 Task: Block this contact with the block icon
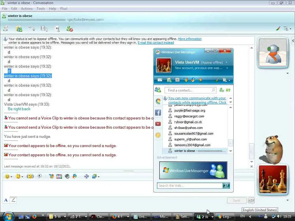coord(69,29)
